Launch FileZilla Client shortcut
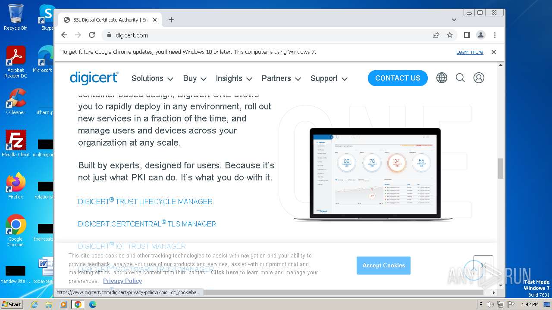Screen dimensions: 552x310 point(16,144)
